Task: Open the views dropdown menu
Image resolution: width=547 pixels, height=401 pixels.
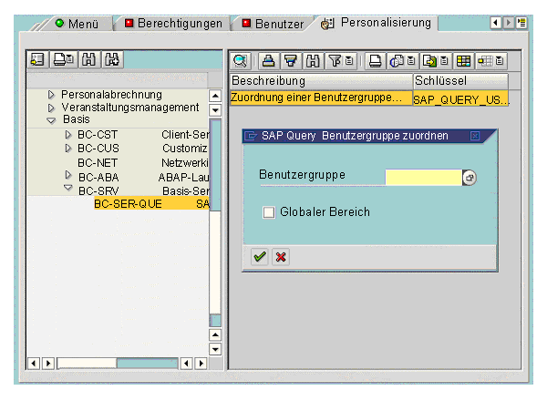Action: (411, 61)
